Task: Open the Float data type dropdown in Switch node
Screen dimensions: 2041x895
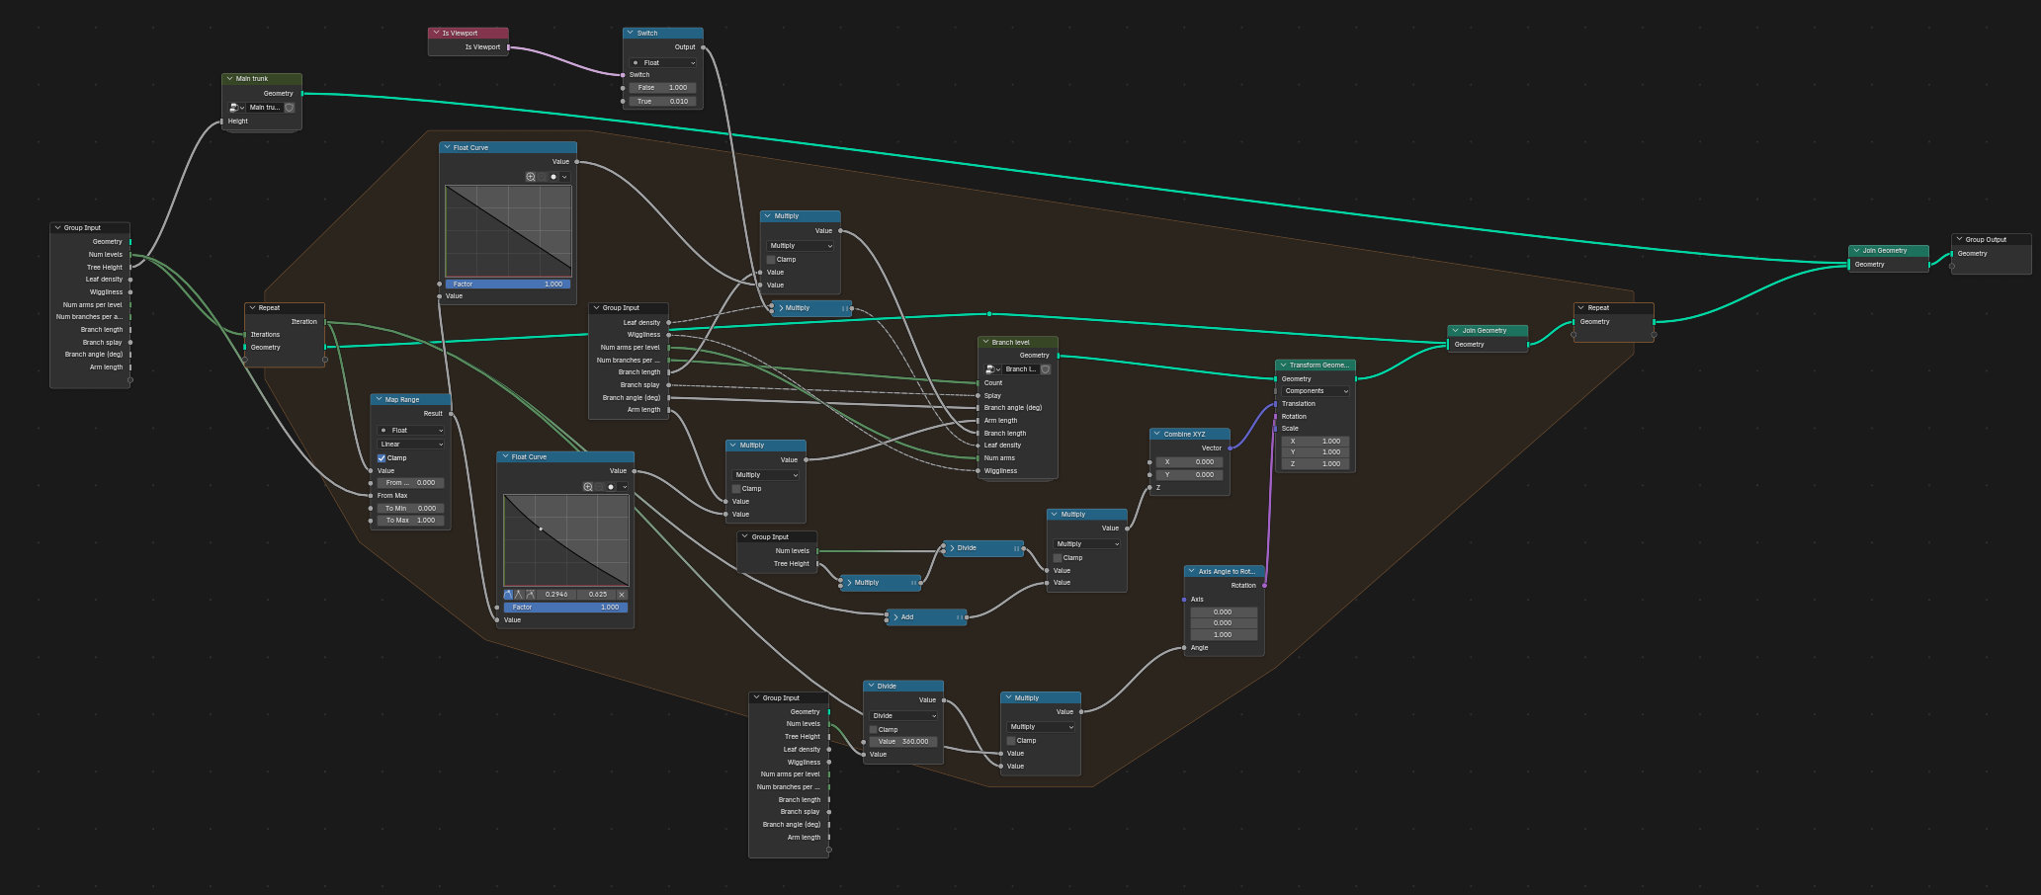Action: click(663, 63)
